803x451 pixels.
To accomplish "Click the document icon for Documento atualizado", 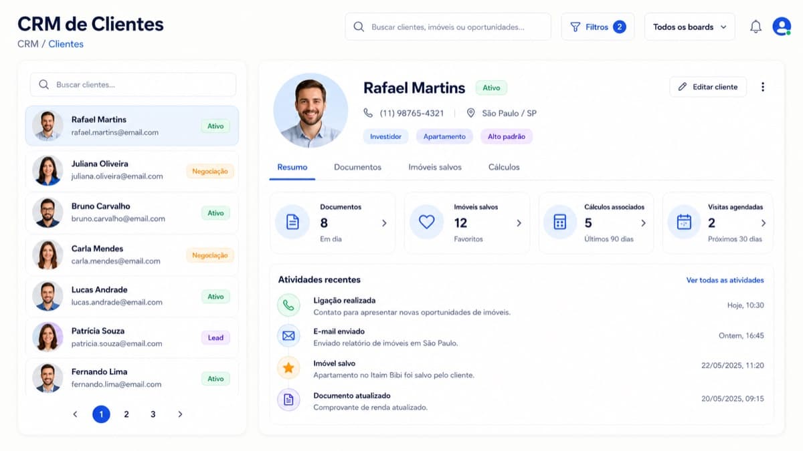I will coord(288,400).
